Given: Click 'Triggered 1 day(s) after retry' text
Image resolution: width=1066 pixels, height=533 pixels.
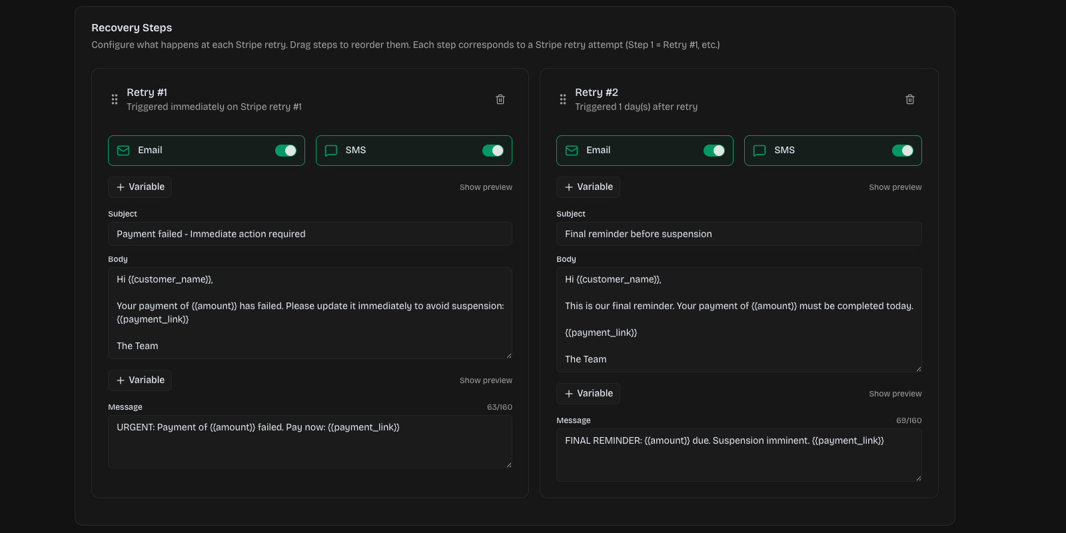Looking at the screenshot, I should 636,107.
